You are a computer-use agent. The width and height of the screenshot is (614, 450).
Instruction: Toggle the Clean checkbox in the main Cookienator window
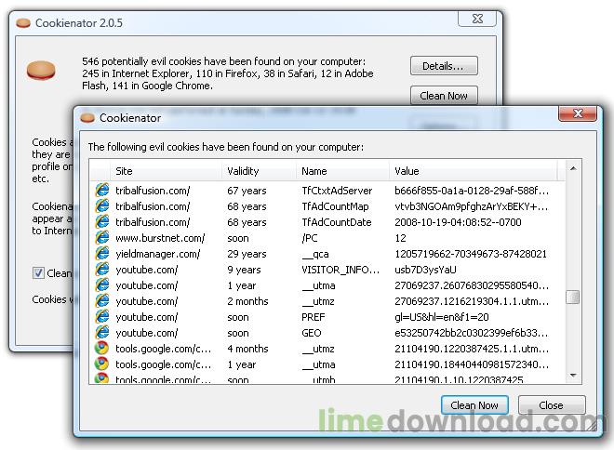[x=38, y=272]
